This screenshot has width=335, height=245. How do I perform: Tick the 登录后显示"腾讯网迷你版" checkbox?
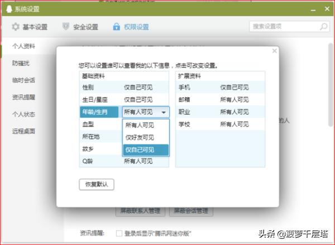pyautogui.click(x=119, y=233)
